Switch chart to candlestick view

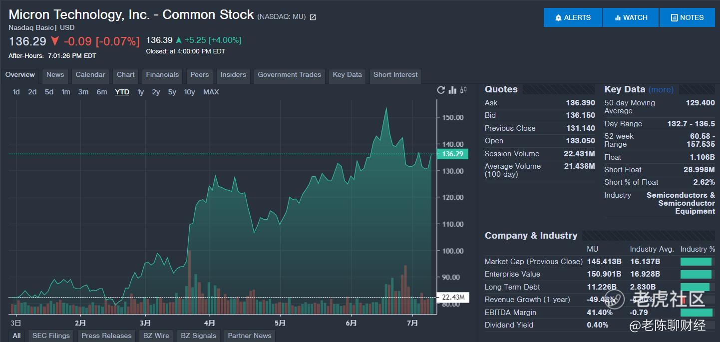(x=464, y=90)
